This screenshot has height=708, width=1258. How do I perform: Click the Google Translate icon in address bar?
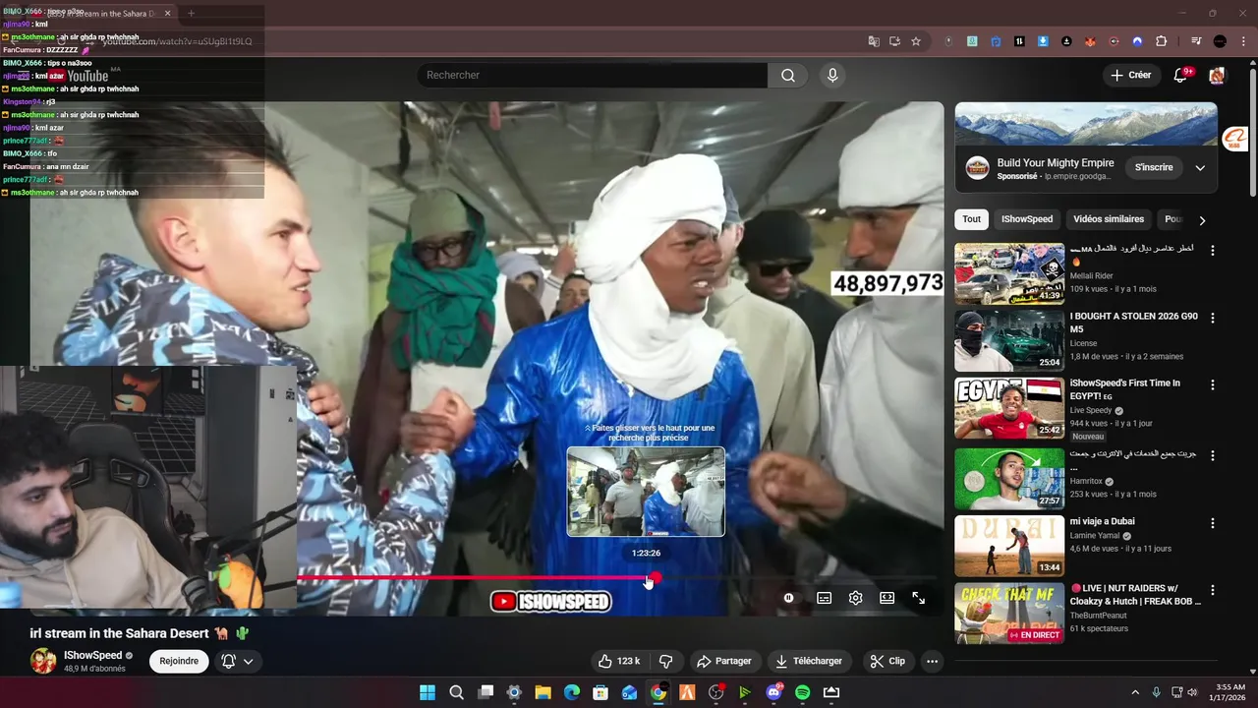coord(874,41)
